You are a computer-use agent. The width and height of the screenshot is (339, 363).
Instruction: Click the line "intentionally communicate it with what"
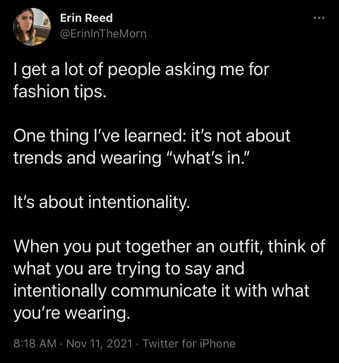click(x=161, y=291)
